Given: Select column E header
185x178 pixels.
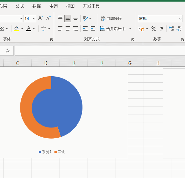Looking at the screenshot, I should (74, 63).
